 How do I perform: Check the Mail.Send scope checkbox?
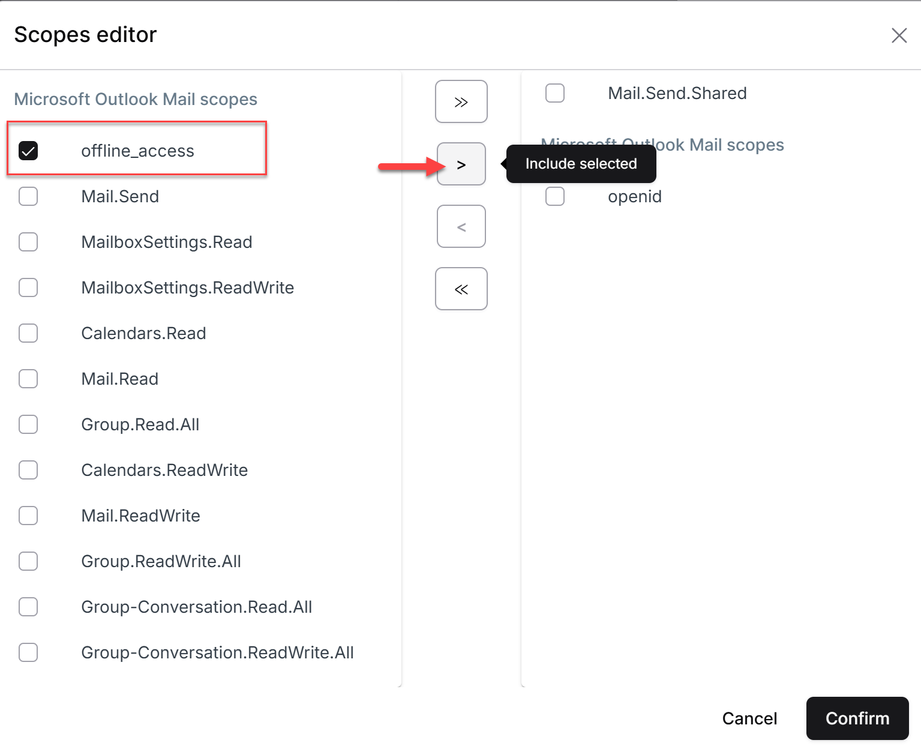point(28,196)
